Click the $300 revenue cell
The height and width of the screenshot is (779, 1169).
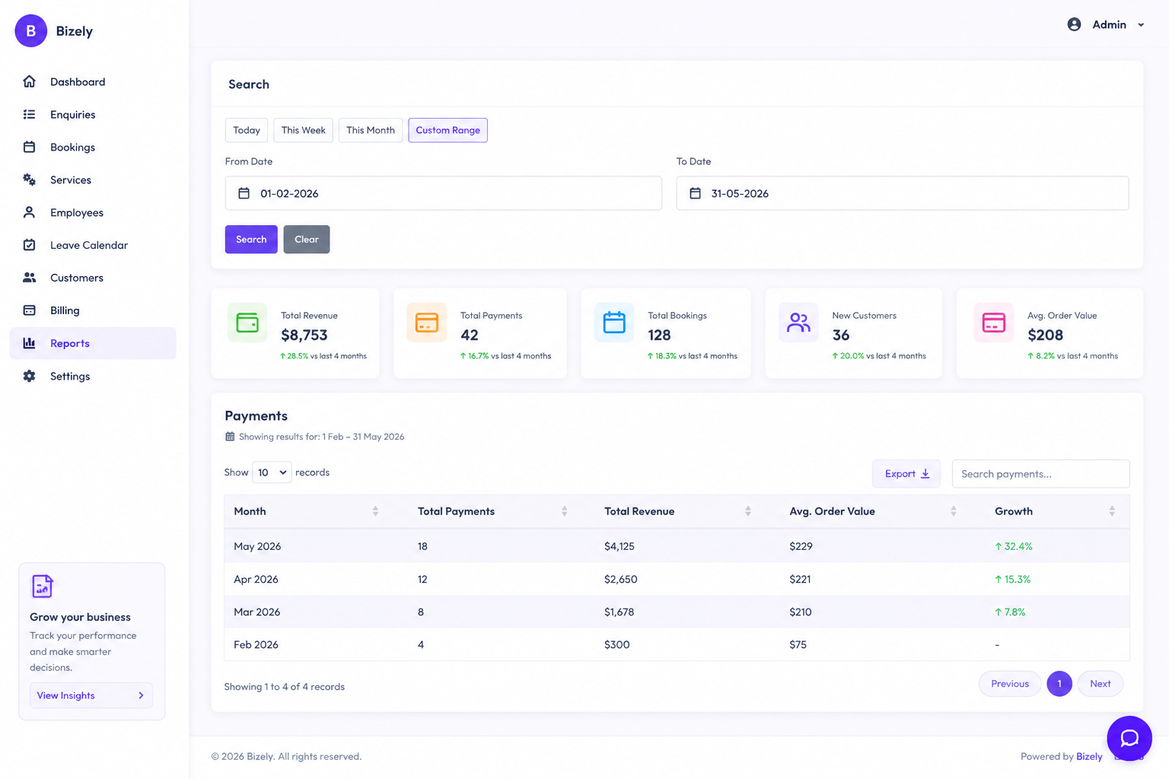point(616,644)
